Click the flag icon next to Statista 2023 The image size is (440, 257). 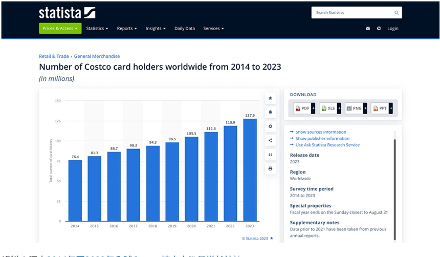[x=271, y=239]
